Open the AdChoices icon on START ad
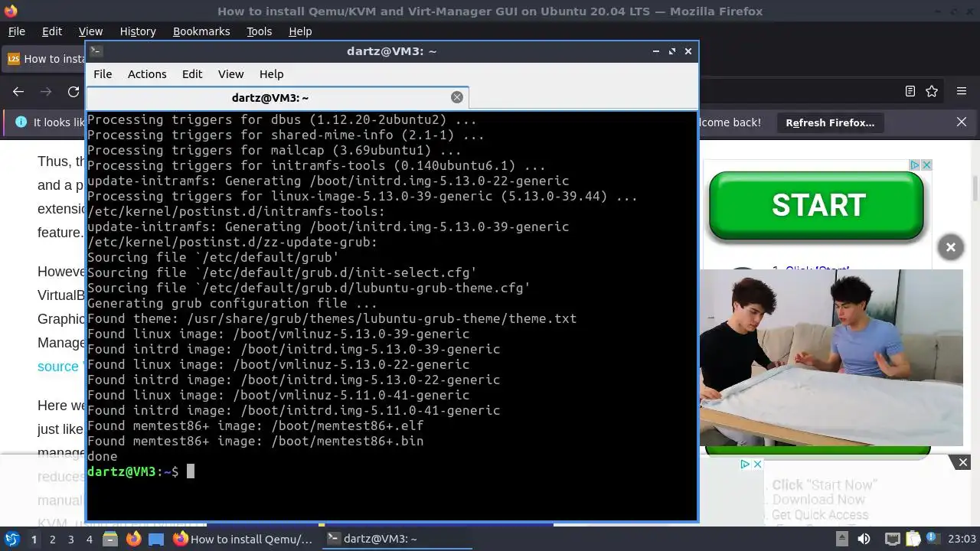The width and height of the screenshot is (980, 551). tap(914, 165)
